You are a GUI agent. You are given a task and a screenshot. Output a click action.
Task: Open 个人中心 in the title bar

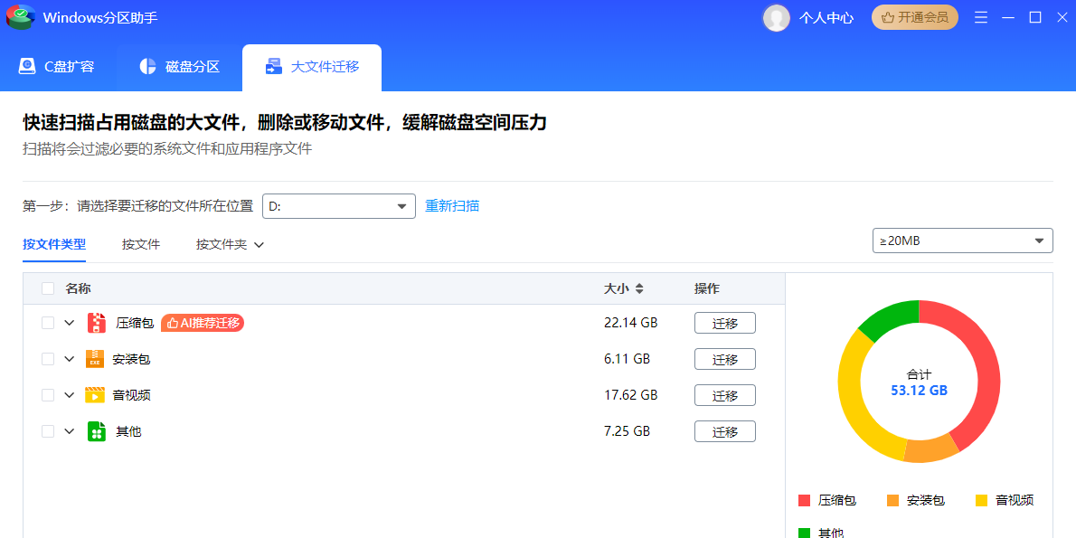(x=826, y=18)
